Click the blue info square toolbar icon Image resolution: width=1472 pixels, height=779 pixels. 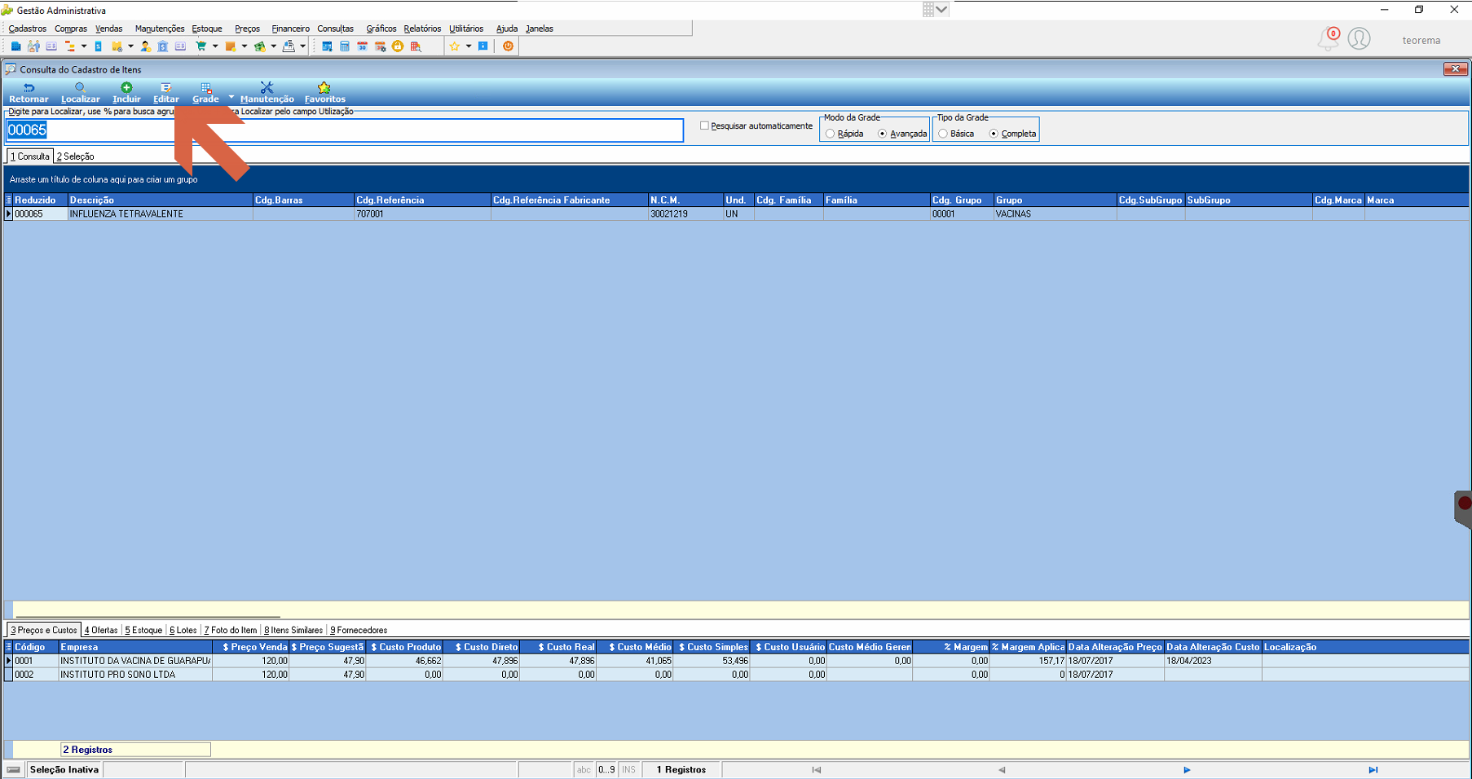click(483, 46)
